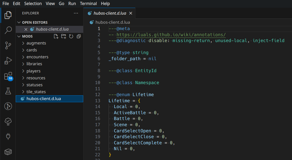This screenshot has height=160, width=292.
Task: Open the Explorer view in activity bar
Action: pos(8,15)
